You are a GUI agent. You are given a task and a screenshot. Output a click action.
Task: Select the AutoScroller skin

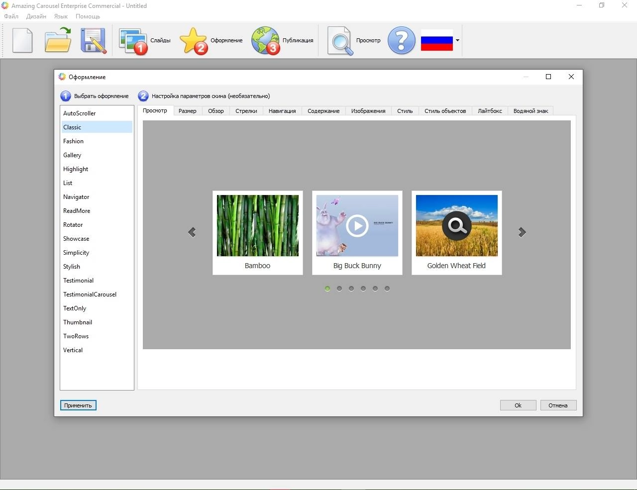pyautogui.click(x=97, y=113)
